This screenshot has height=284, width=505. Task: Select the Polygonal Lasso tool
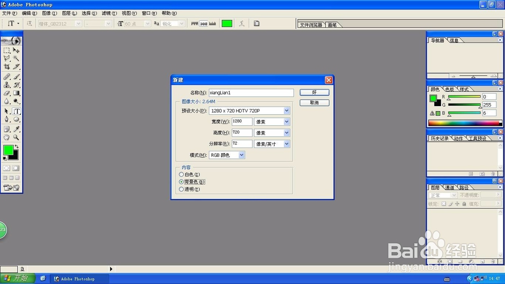[x=7, y=58]
